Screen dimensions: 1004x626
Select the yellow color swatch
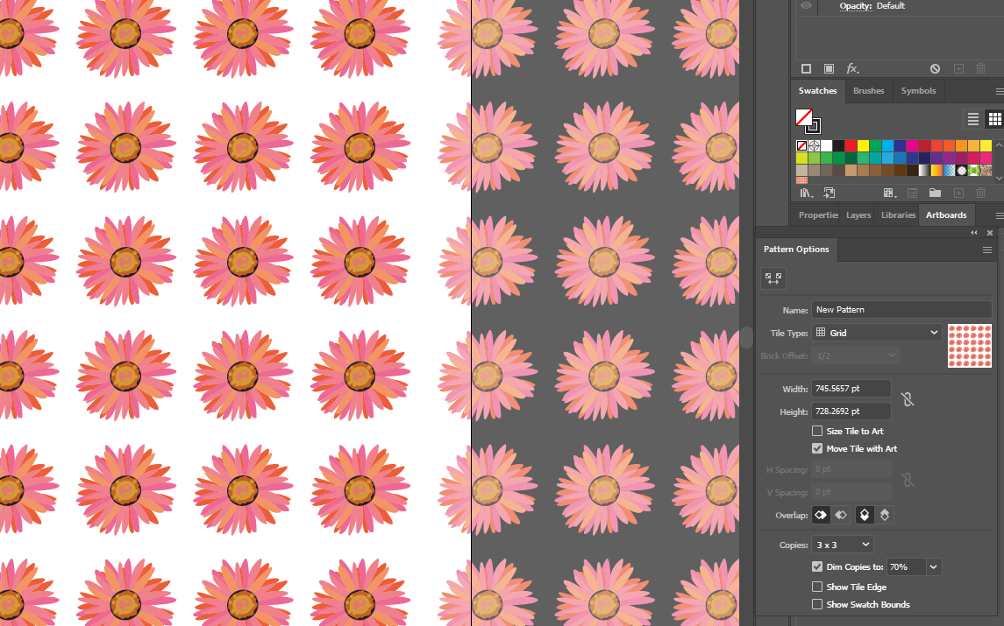[x=863, y=146]
